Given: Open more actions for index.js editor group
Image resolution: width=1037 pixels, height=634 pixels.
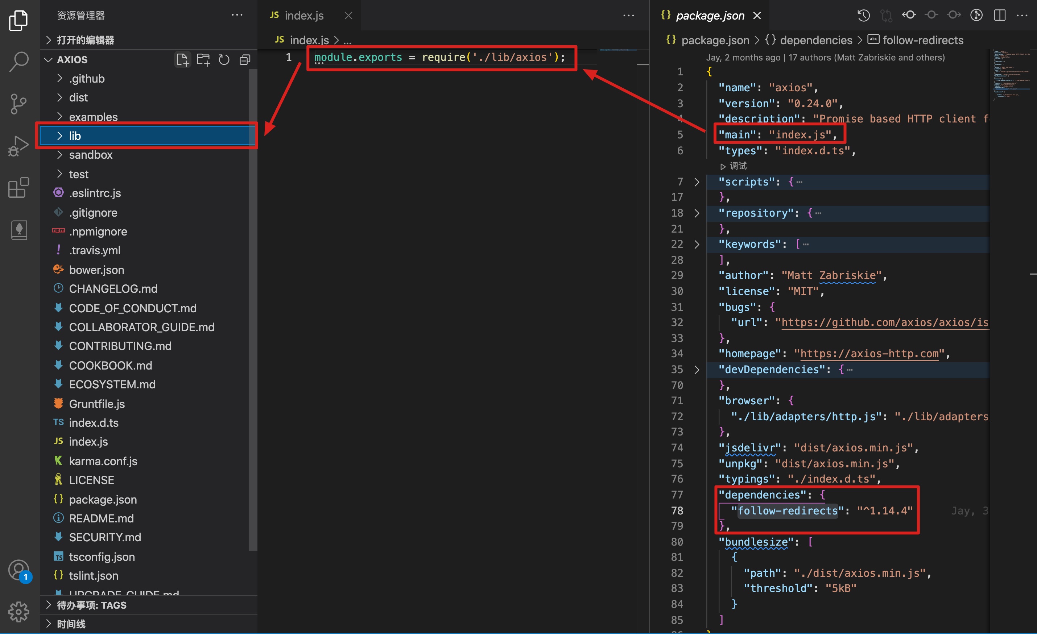Looking at the screenshot, I should 628,16.
